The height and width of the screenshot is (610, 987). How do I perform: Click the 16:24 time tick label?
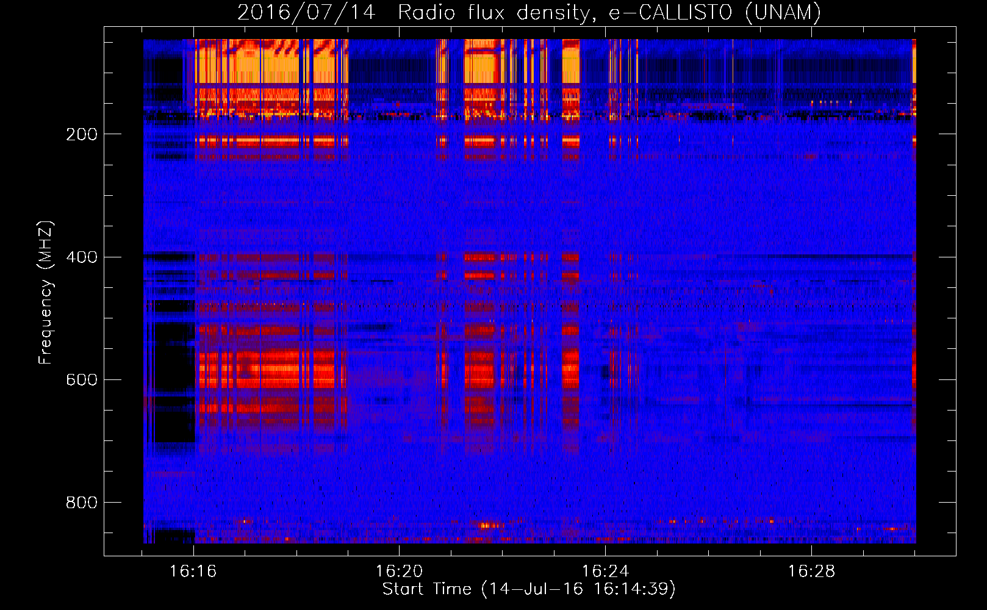pyautogui.click(x=606, y=572)
